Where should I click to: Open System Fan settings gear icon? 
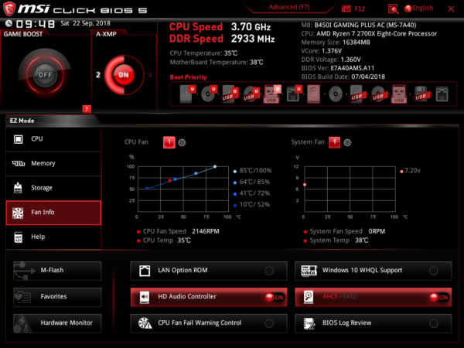tap(347, 142)
